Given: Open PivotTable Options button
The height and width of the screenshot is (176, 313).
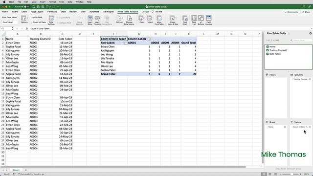Looking at the screenshot, I should pyautogui.click(x=24, y=20).
